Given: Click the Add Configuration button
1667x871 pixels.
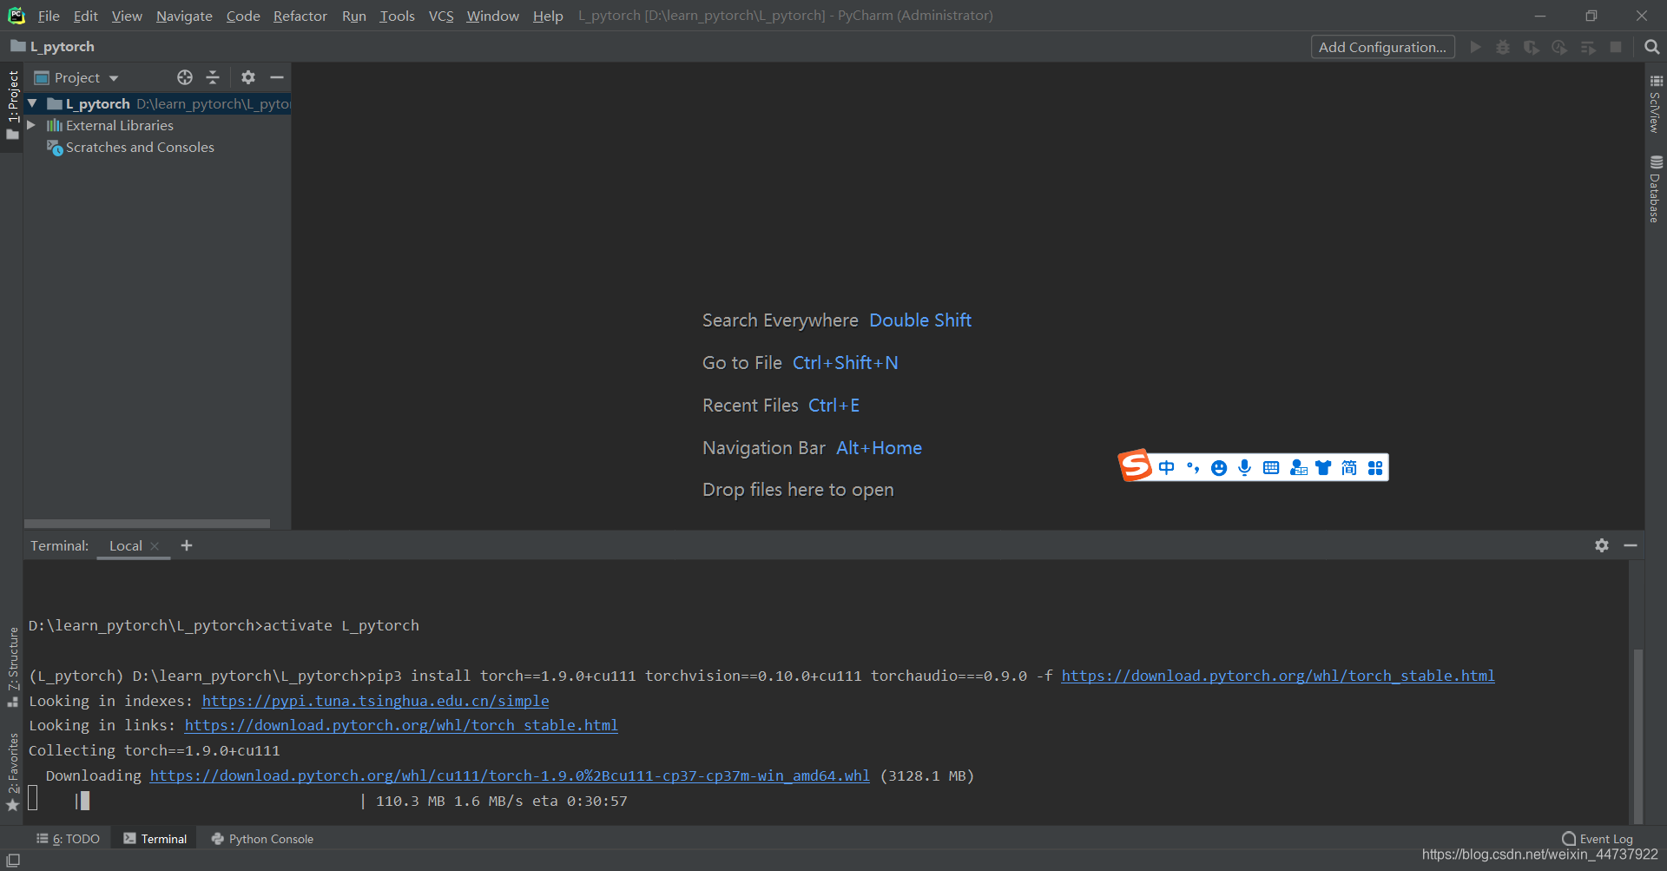Looking at the screenshot, I should tap(1382, 47).
